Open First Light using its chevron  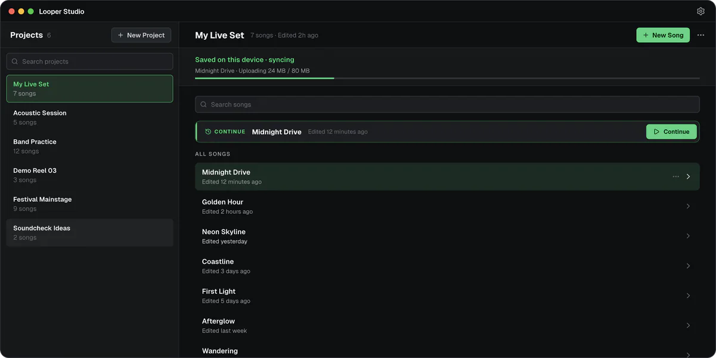coord(688,295)
